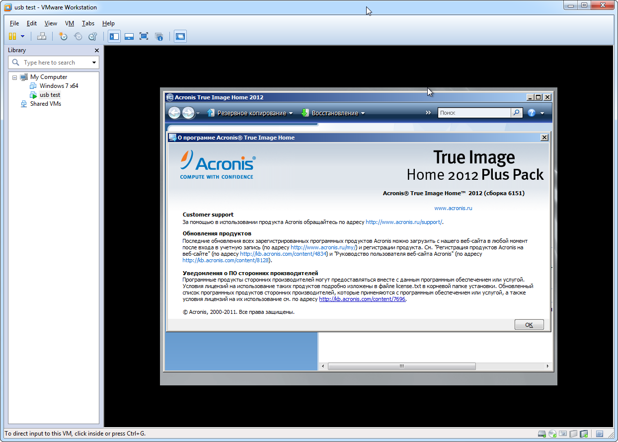Click the camera device status bar icon
This screenshot has width=618, height=442.
(563, 434)
